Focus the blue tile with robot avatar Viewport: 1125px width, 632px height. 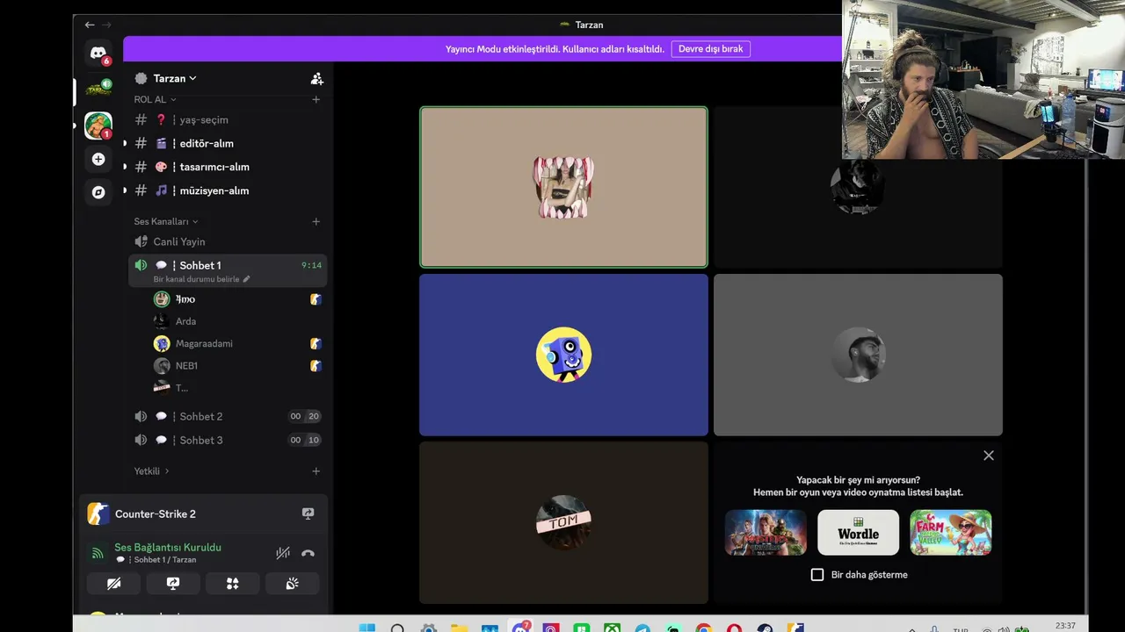point(563,355)
